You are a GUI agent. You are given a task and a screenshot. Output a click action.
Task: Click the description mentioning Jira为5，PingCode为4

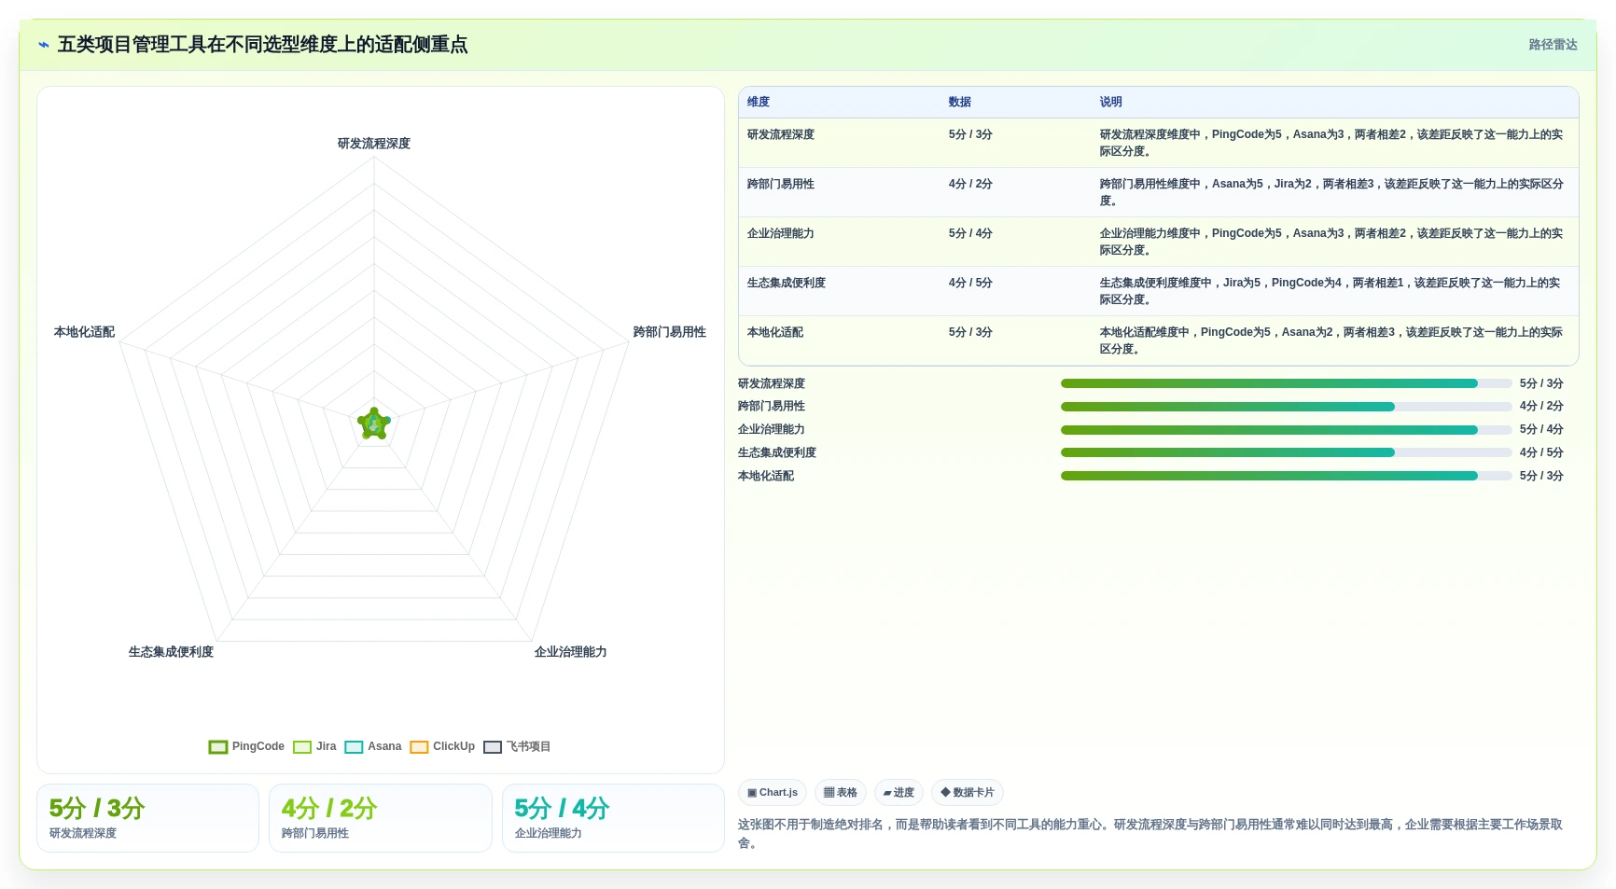point(1331,291)
